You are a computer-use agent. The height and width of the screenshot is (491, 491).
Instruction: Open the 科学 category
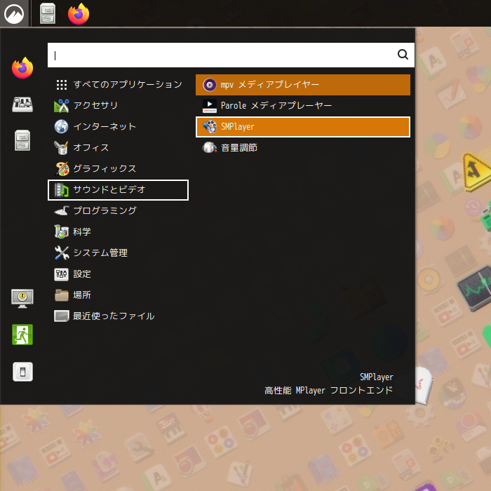click(118, 231)
